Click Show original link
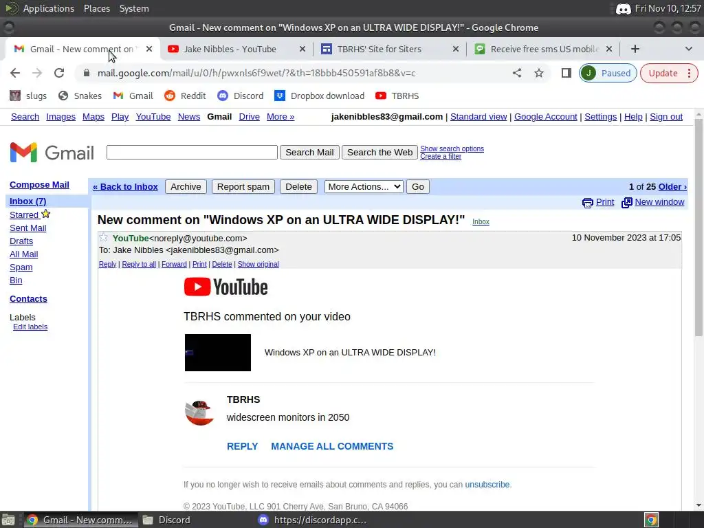Screen dimensions: 704x528 258,265
